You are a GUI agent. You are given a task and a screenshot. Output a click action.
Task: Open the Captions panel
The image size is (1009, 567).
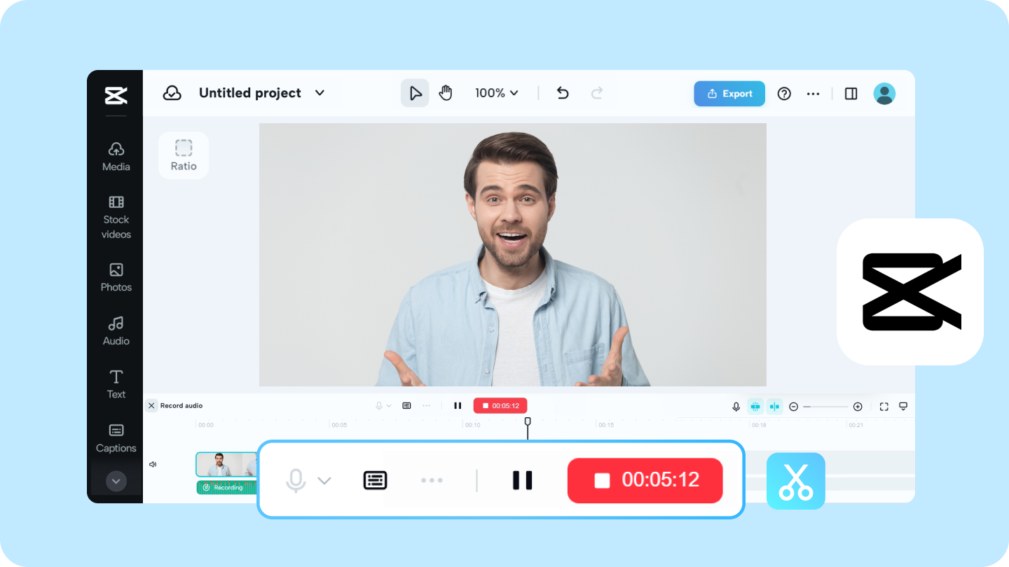pos(116,438)
